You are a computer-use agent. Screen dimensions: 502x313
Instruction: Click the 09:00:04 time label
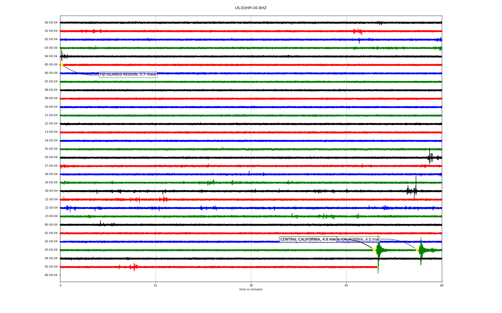(x=51, y=98)
